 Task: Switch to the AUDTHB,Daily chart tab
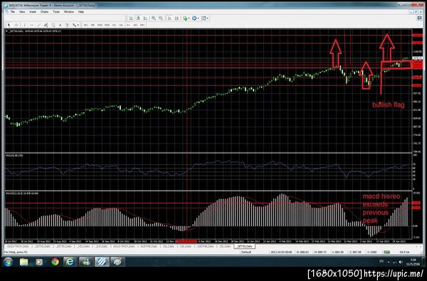[149, 246]
